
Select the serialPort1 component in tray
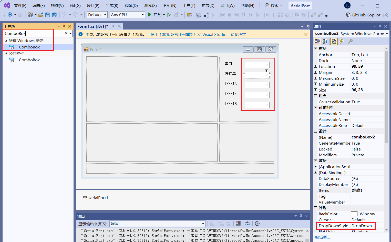point(95,198)
